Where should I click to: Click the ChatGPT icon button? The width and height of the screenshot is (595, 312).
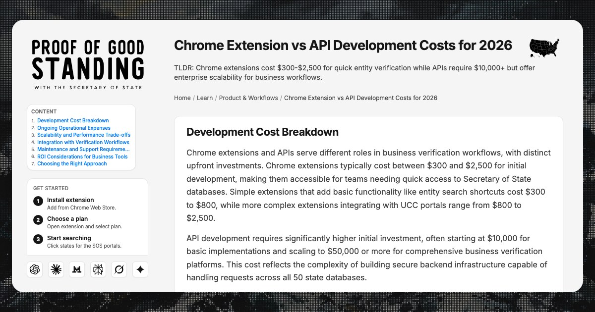coord(35,269)
